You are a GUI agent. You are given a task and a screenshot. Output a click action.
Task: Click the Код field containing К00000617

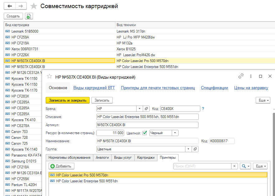coord(222,141)
